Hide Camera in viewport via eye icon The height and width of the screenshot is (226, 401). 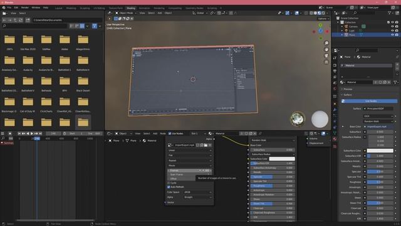coord(393,26)
